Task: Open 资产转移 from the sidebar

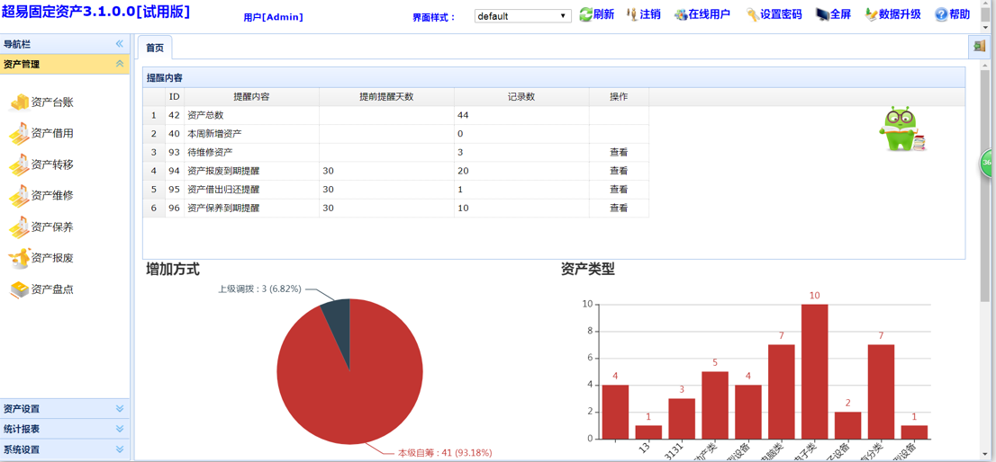Action: (x=42, y=164)
